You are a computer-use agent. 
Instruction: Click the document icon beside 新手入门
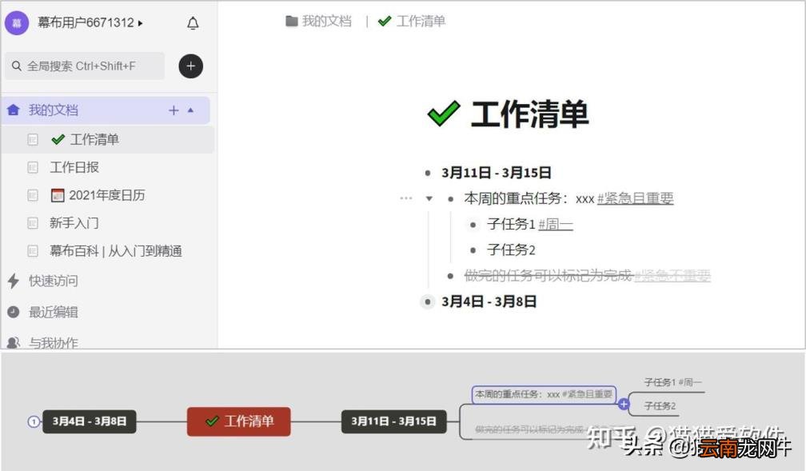tap(32, 222)
